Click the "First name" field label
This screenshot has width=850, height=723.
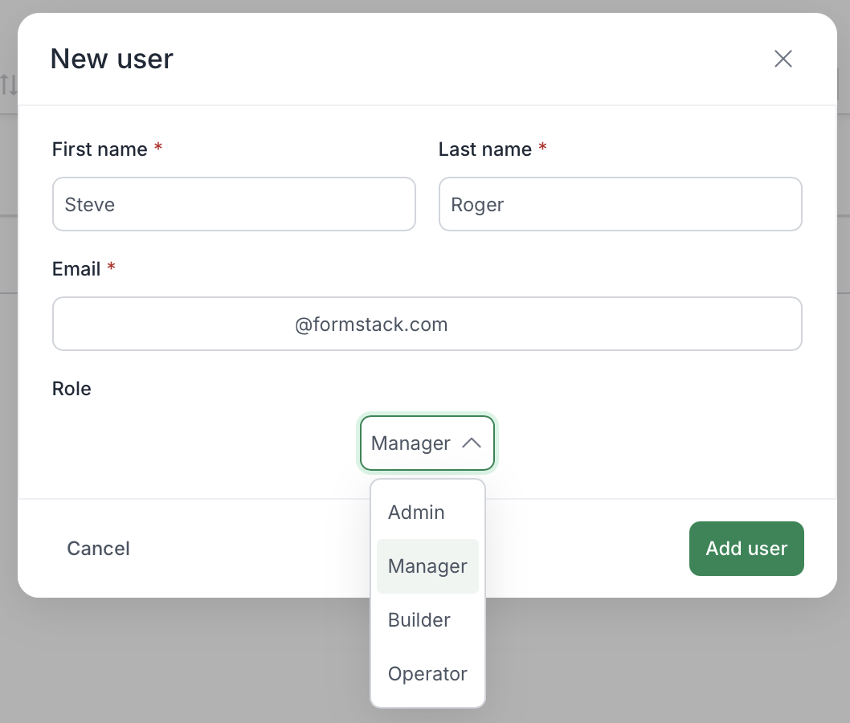click(100, 149)
